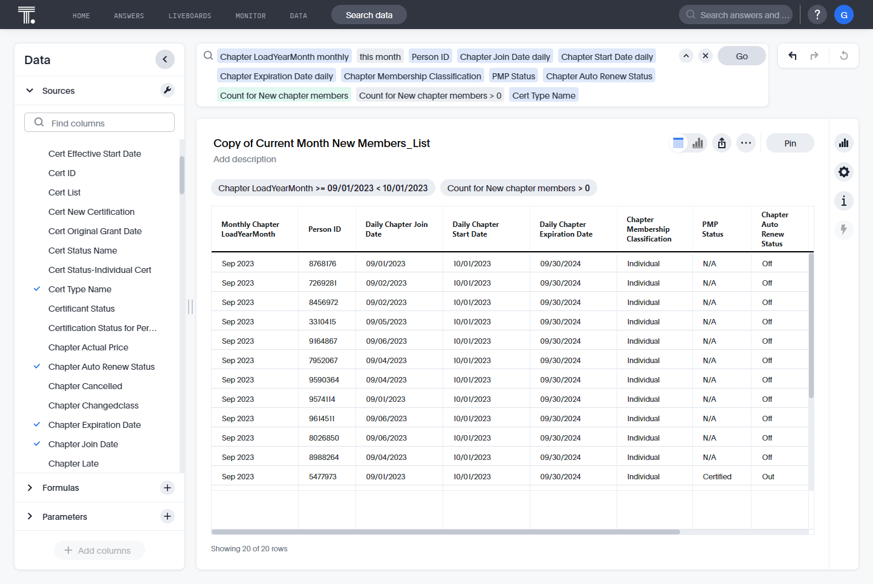
Task: Clear the search bar with the X icon
Action: (x=706, y=56)
